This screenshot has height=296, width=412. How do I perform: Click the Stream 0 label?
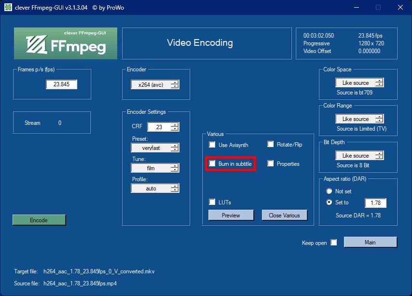tap(43, 122)
